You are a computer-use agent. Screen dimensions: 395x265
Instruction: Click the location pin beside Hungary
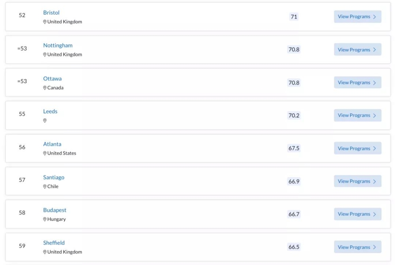pos(45,219)
